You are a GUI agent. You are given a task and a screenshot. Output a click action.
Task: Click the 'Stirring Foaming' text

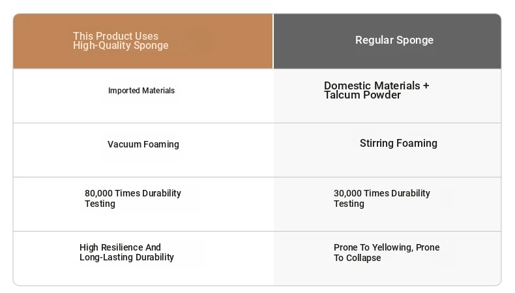coord(398,143)
